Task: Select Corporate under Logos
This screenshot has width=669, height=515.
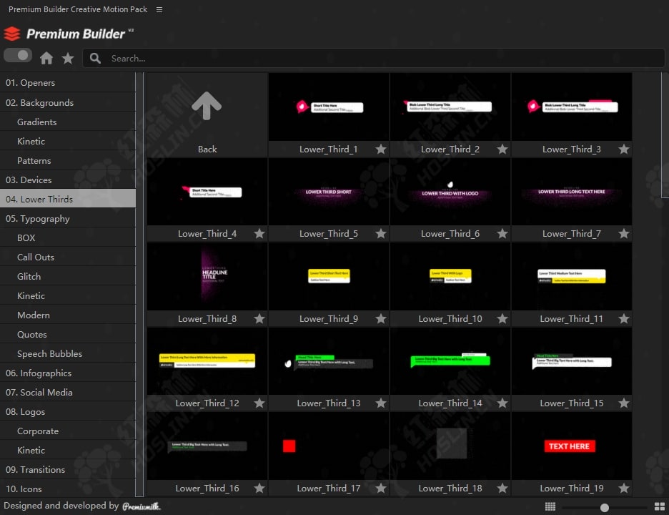Action: pos(68,431)
